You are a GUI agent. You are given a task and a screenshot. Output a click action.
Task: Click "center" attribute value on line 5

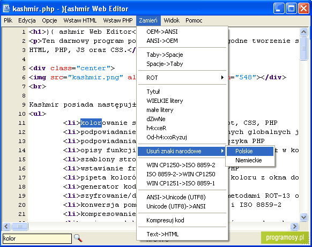tap(93, 68)
